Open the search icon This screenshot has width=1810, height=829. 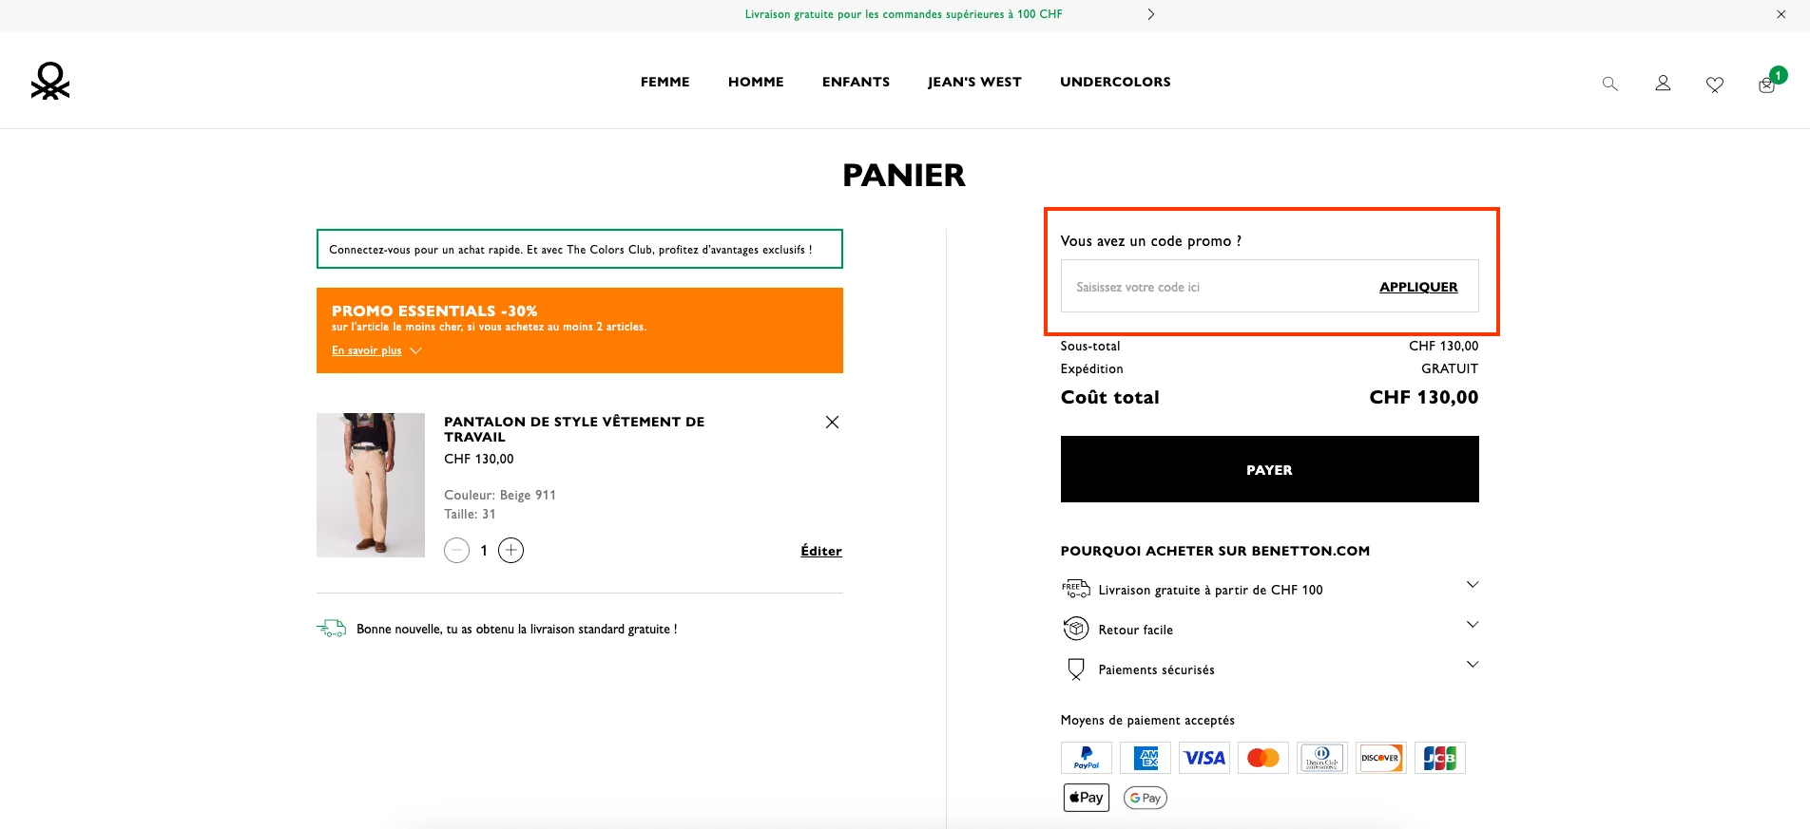[x=1608, y=84]
